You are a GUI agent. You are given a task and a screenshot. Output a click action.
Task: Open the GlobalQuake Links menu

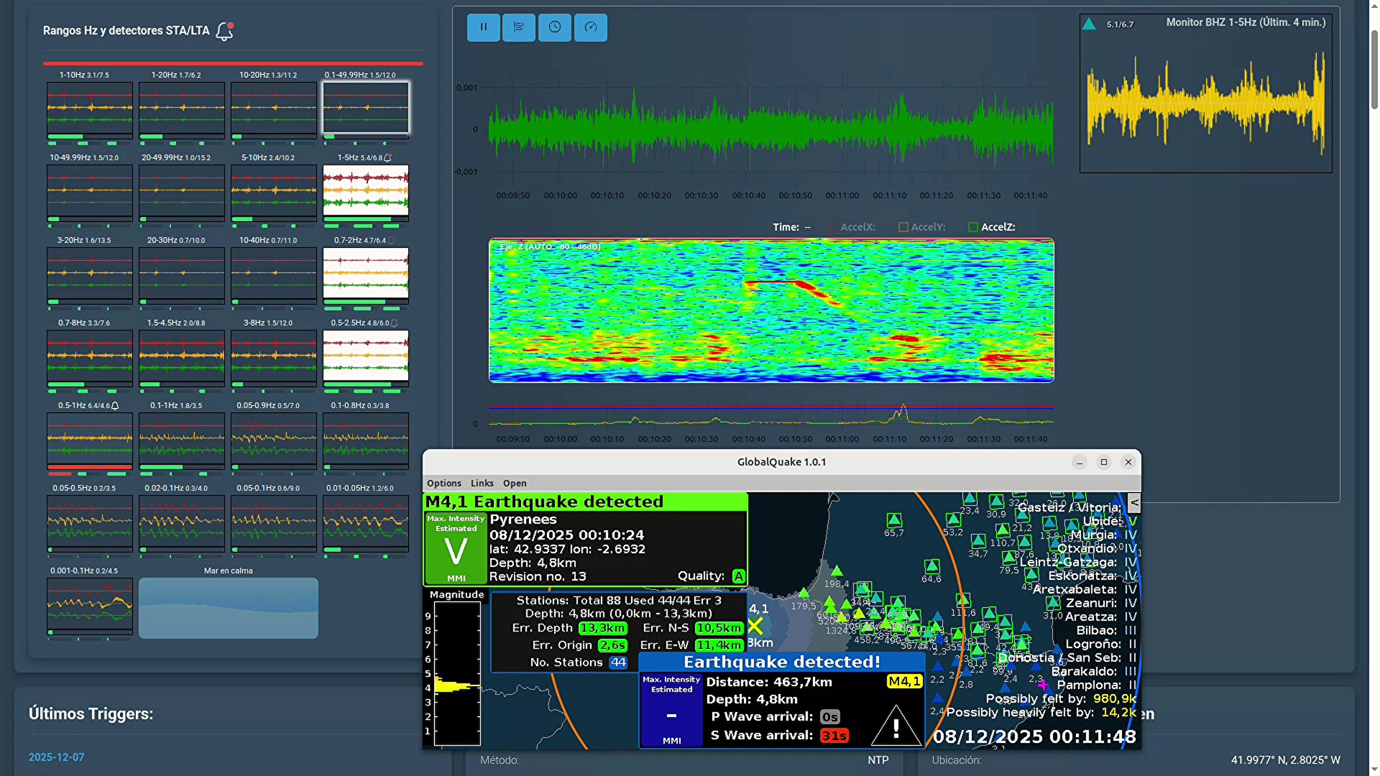(481, 483)
